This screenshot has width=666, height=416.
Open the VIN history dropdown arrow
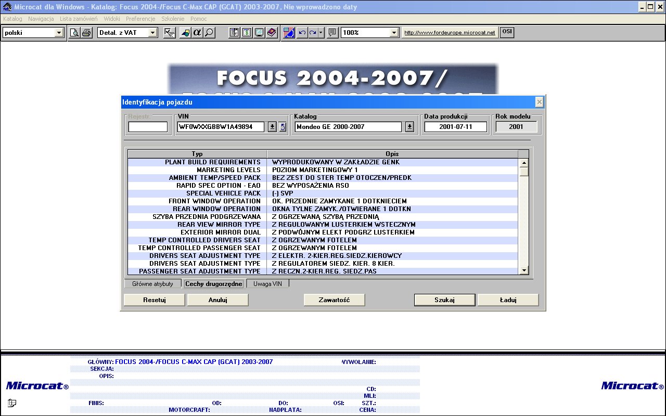pos(272,127)
